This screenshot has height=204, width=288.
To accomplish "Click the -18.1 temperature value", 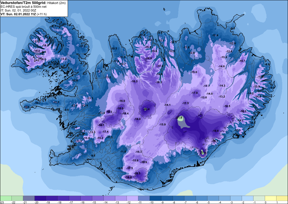I will pyautogui.click(x=101, y=125).
